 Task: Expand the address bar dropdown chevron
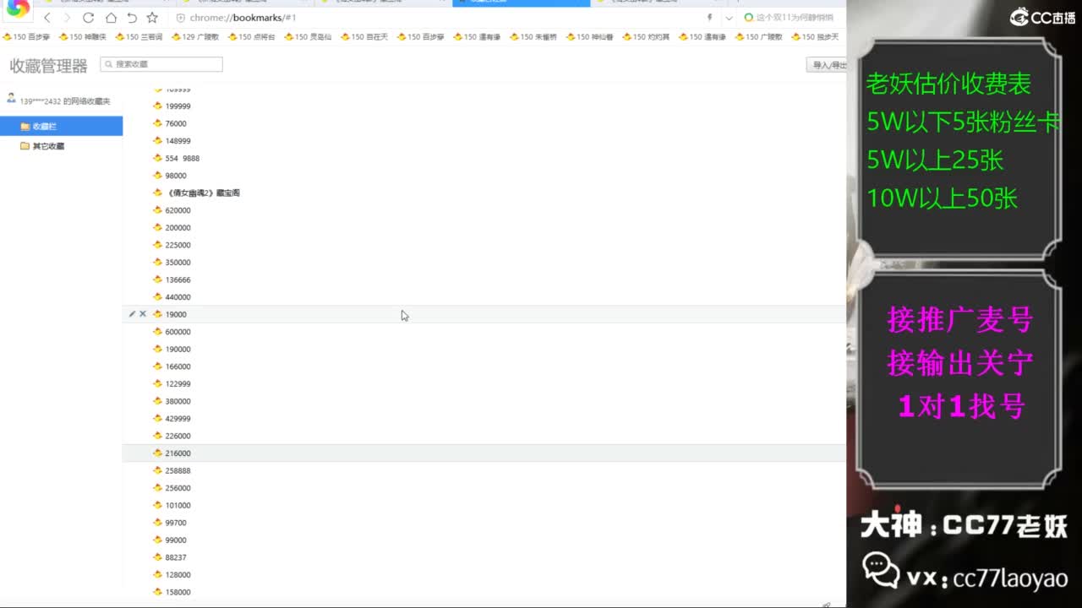click(729, 18)
